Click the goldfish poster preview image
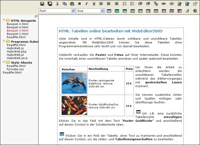This screenshot has height=145, width=200. (x=74, y=105)
